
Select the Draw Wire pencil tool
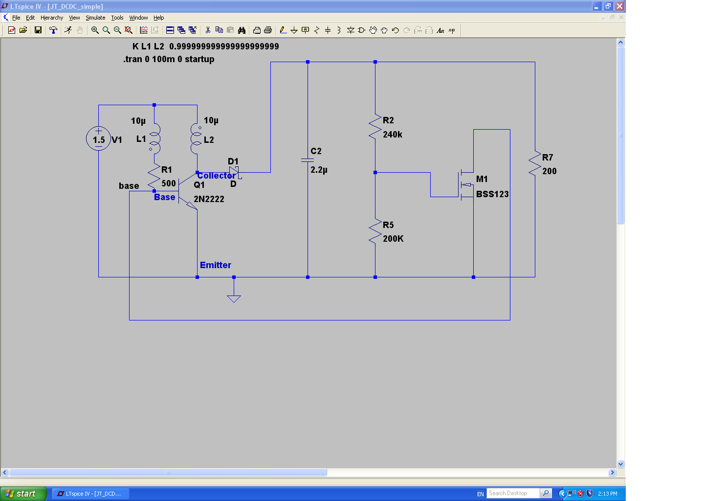click(283, 30)
